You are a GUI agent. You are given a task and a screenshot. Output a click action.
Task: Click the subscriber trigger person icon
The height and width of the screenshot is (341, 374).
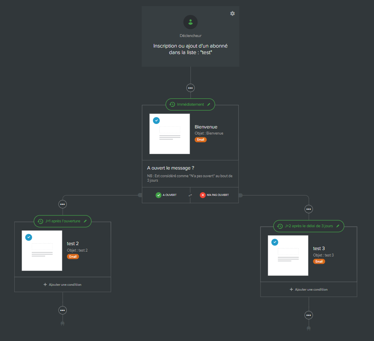click(x=190, y=22)
